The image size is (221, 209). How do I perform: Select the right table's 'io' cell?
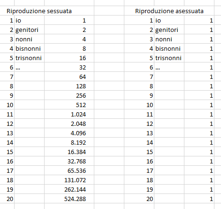(169, 20)
